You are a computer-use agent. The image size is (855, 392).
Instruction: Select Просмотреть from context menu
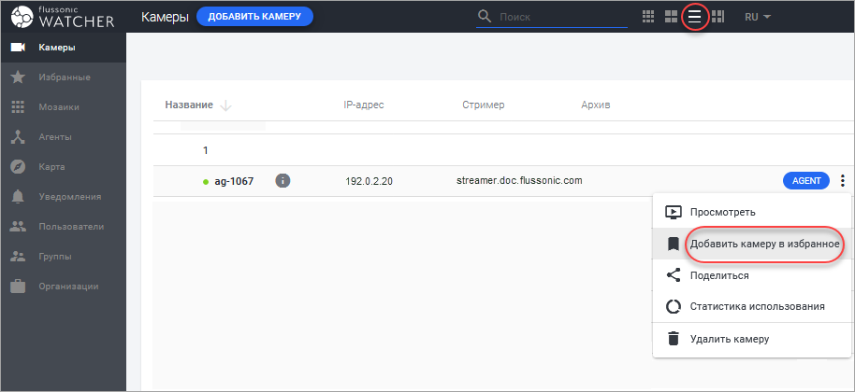coord(721,212)
